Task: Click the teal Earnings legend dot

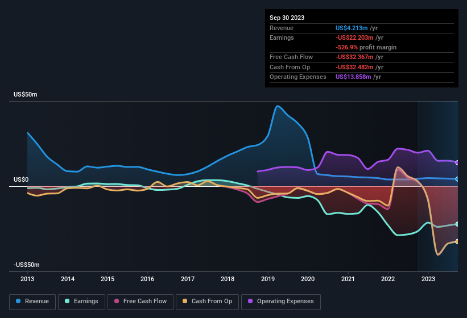Action: point(67,301)
